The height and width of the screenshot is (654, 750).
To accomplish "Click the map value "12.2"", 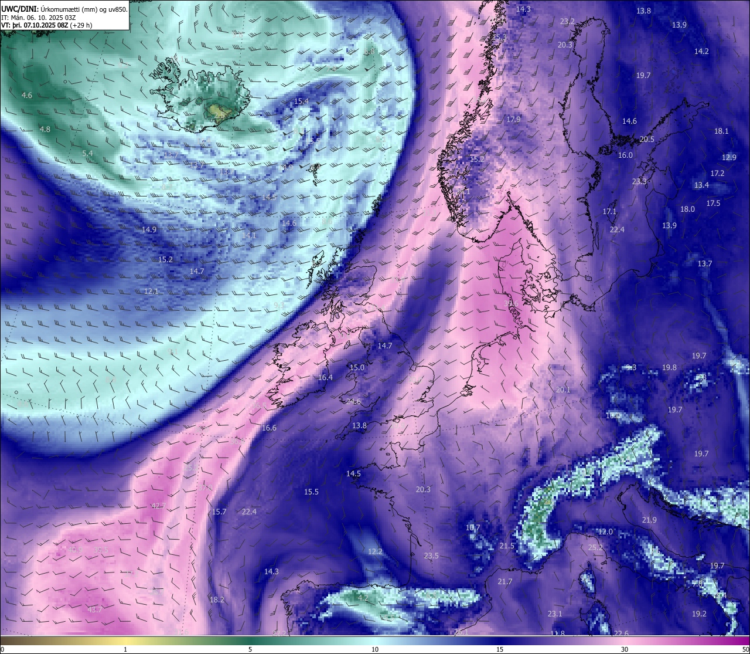I will [375, 551].
